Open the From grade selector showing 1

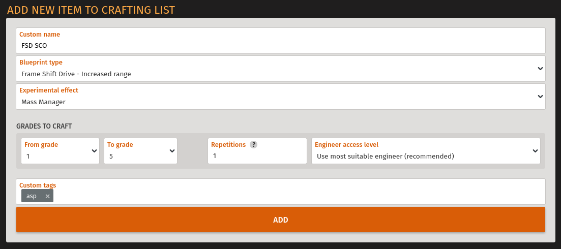tap(60, 151)
